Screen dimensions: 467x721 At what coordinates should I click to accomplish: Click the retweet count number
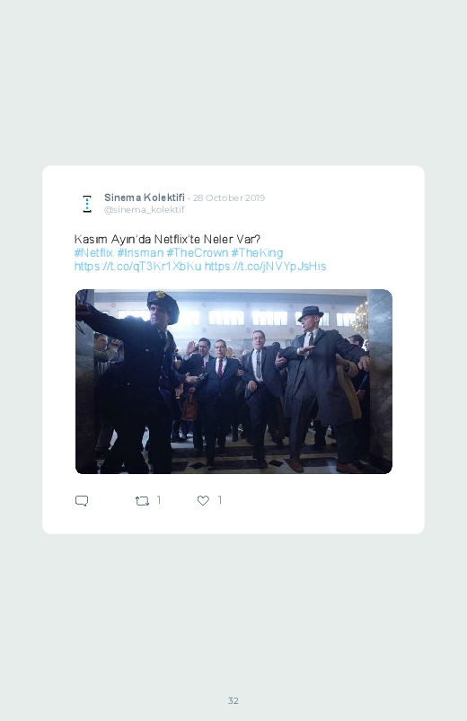click(x=159, y=500)
